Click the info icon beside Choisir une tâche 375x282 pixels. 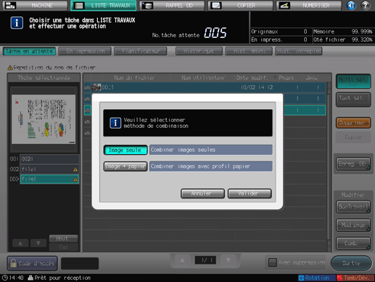17,23
